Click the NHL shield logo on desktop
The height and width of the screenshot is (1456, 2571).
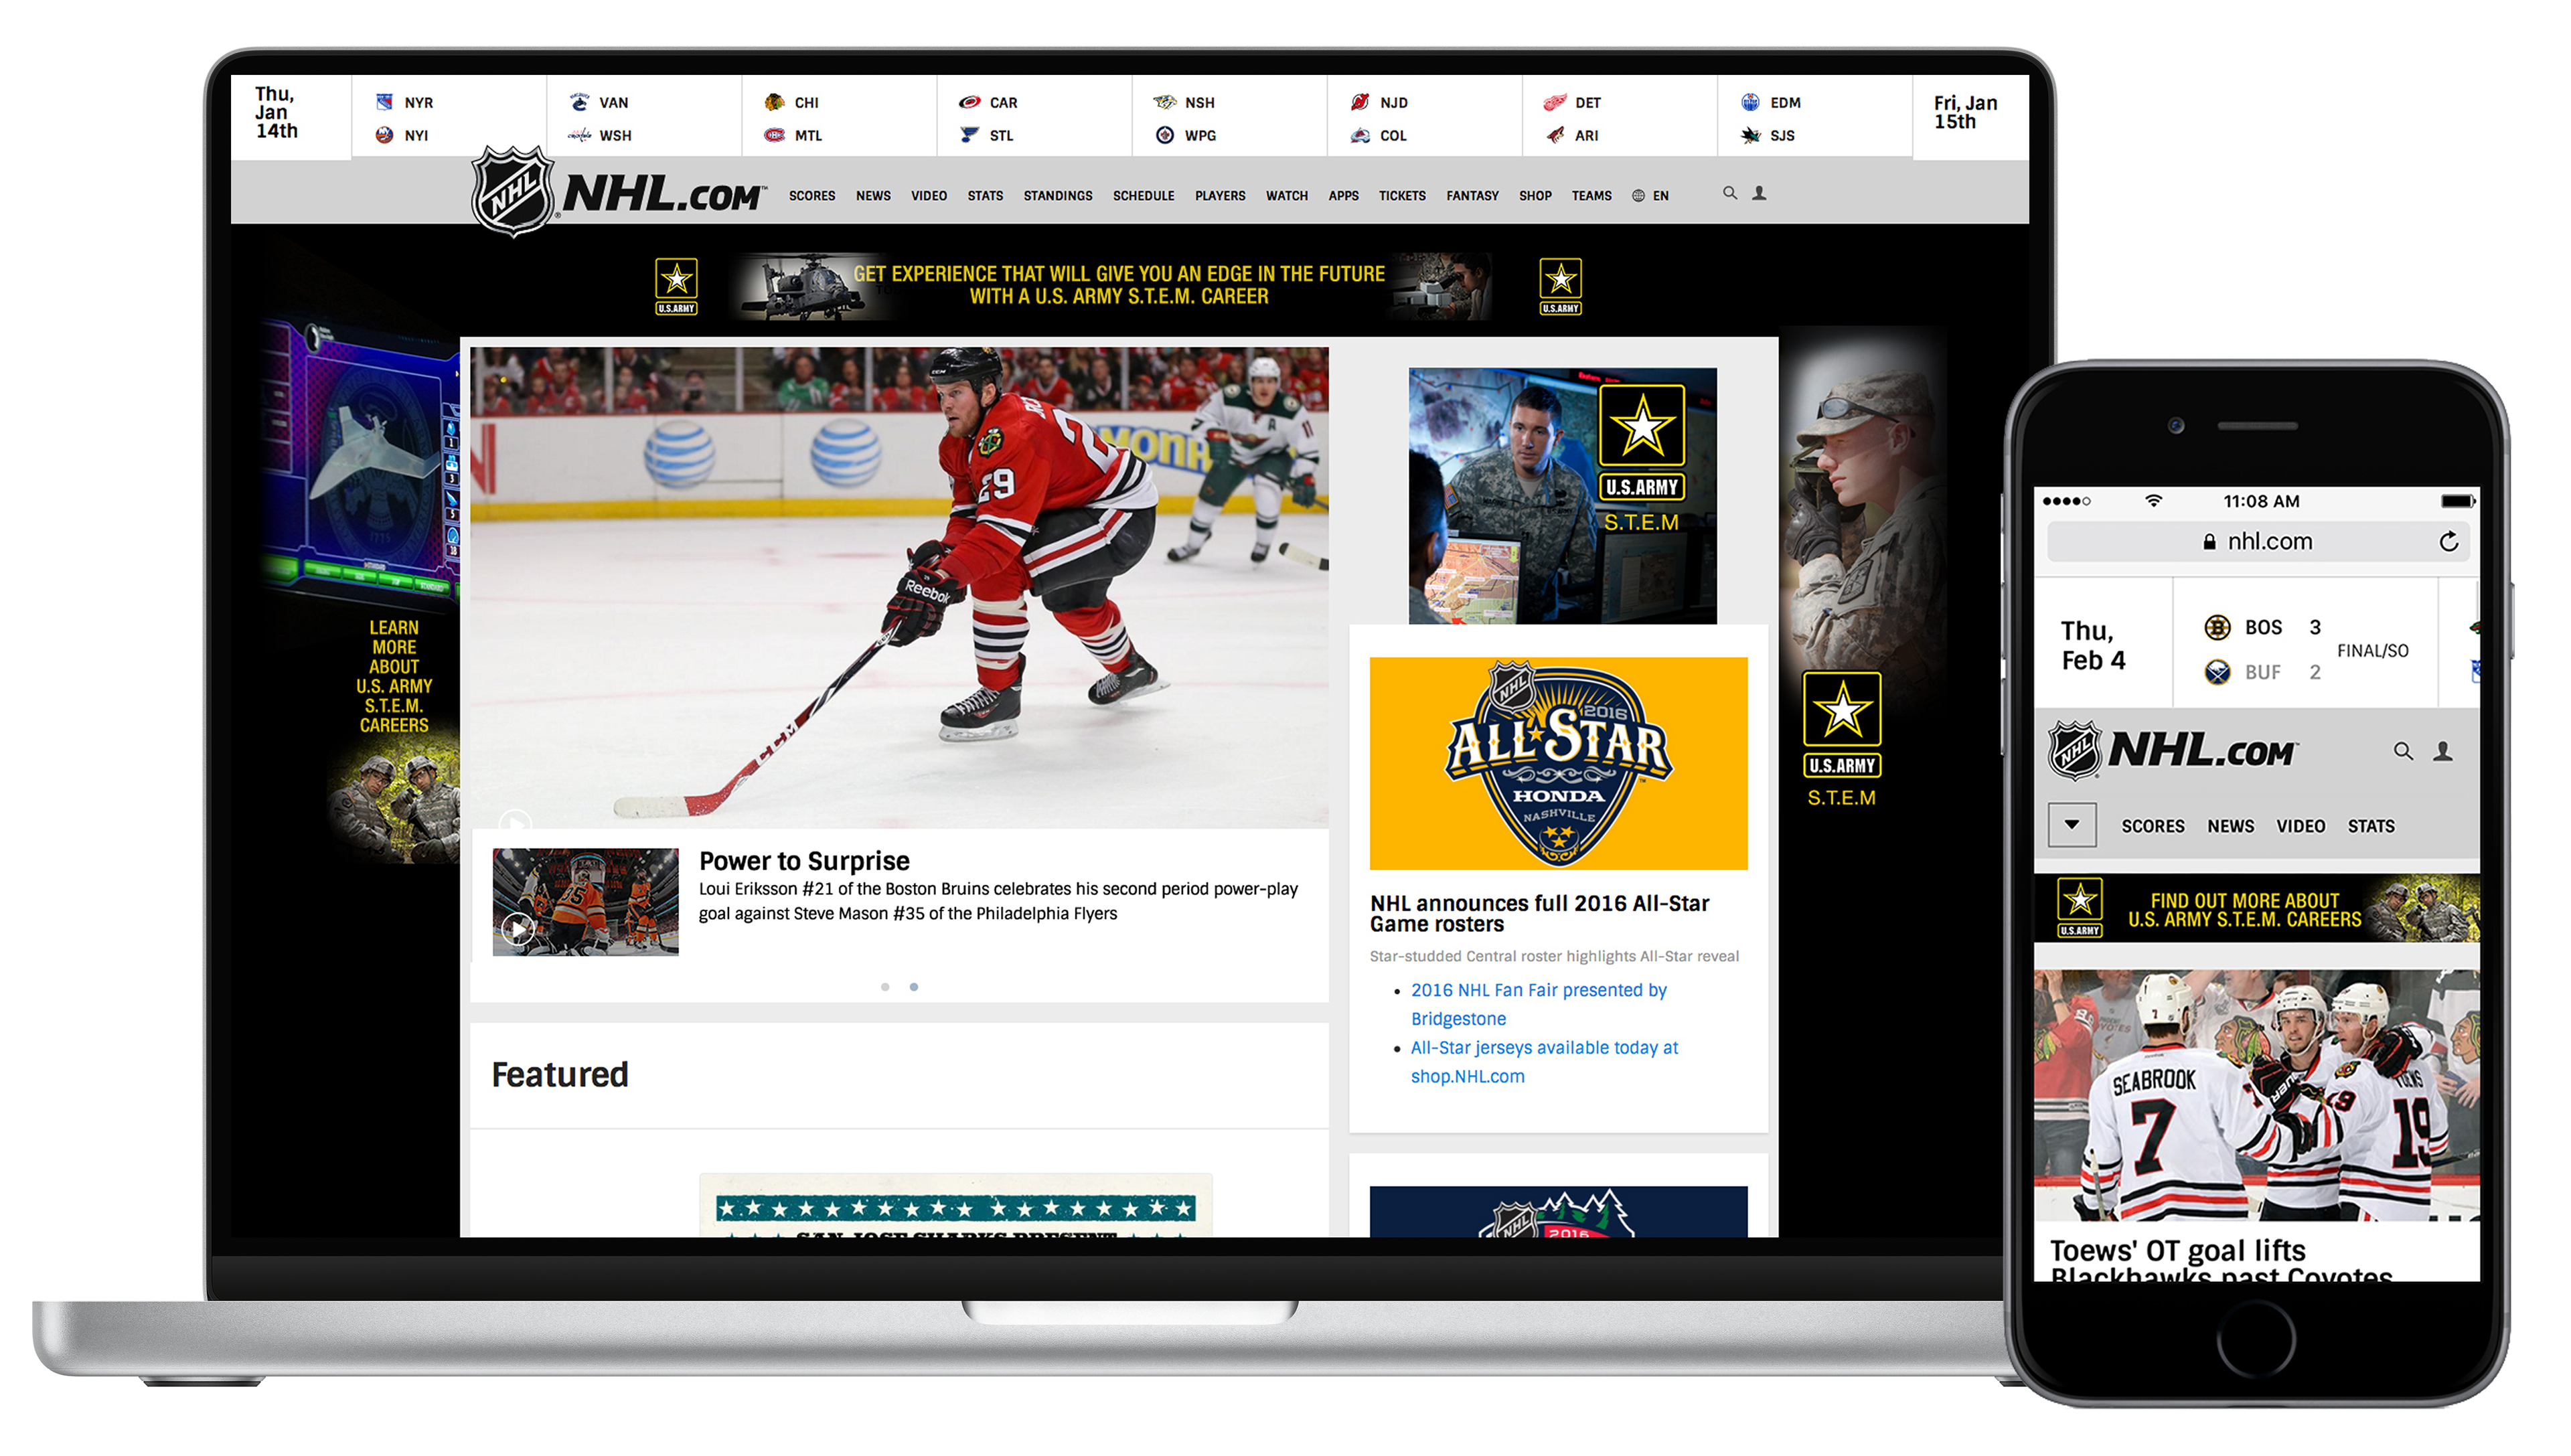pyautogui.click(x=513, y=191)
